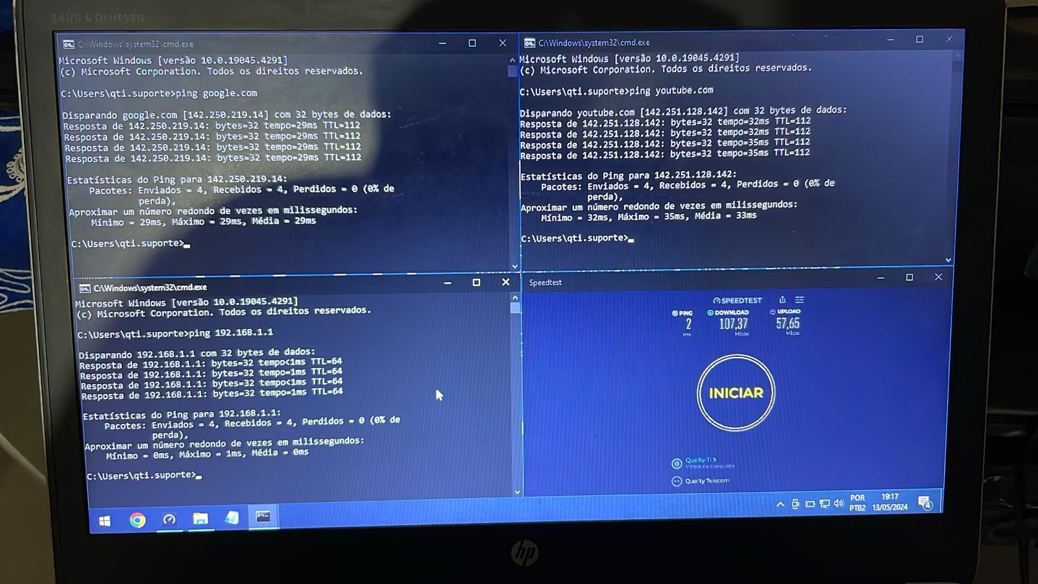This screenshot has height=584, width=1038.
Task: Check the battery icon in system tray
Action: pos(810,504)
